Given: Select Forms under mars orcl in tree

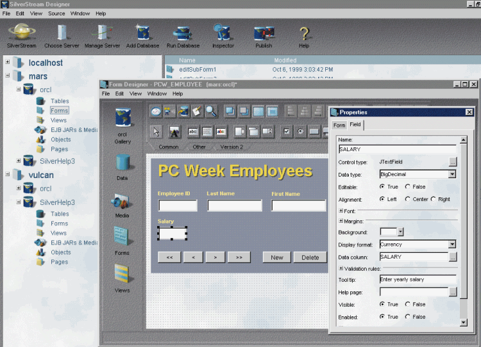Looking at the screenshot, I should pos(60,111).
